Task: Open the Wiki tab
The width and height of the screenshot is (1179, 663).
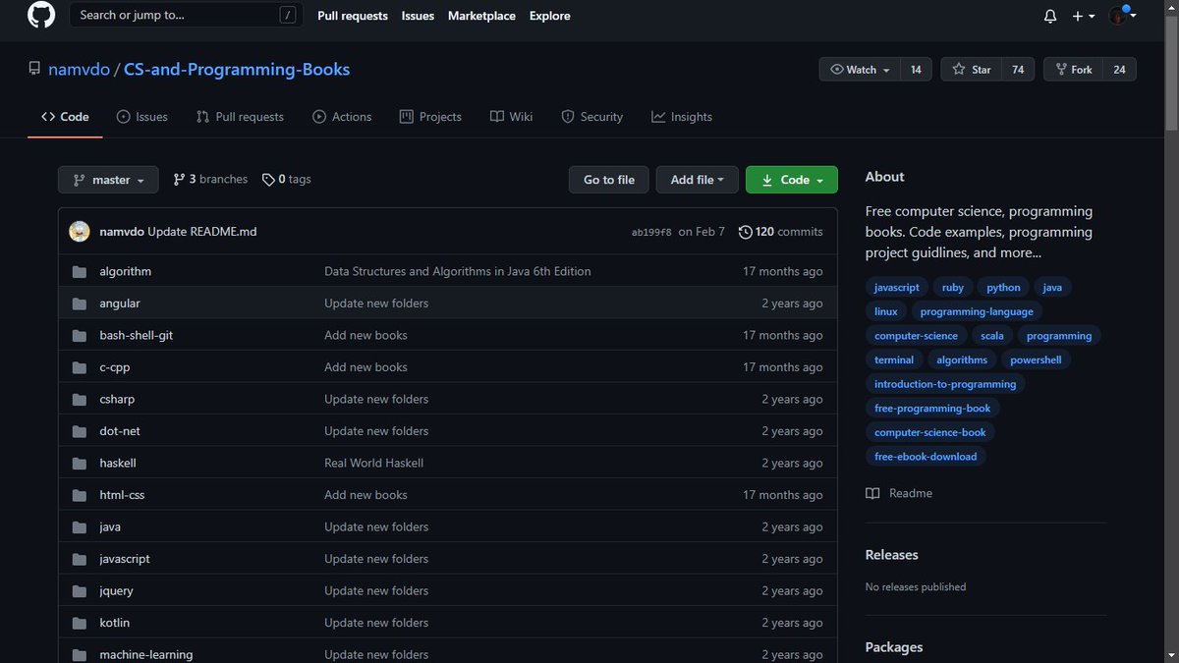Action: click(511, 117)
